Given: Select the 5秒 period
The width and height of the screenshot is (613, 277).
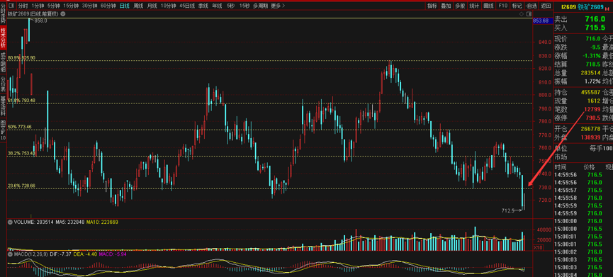Looking at the screenshot, I should point(230,6).
